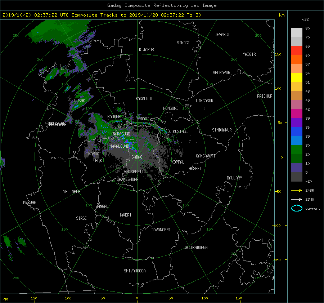Click the KARWAR city label
Viewport: 324px width, 303px height.
tap(30, 202)
